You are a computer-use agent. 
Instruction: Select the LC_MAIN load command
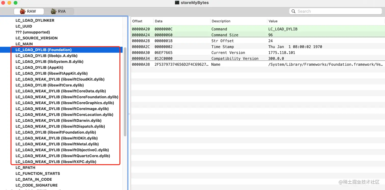(24, 44)
